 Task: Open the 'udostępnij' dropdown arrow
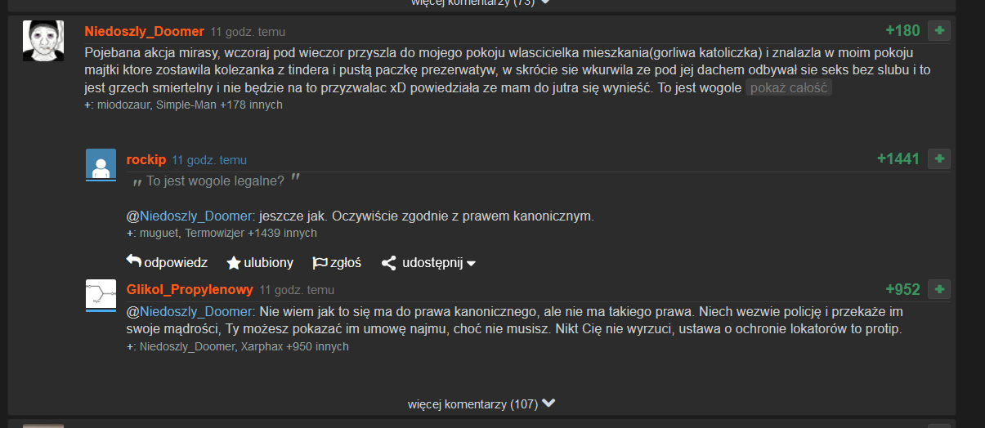[x=471, y=264]
